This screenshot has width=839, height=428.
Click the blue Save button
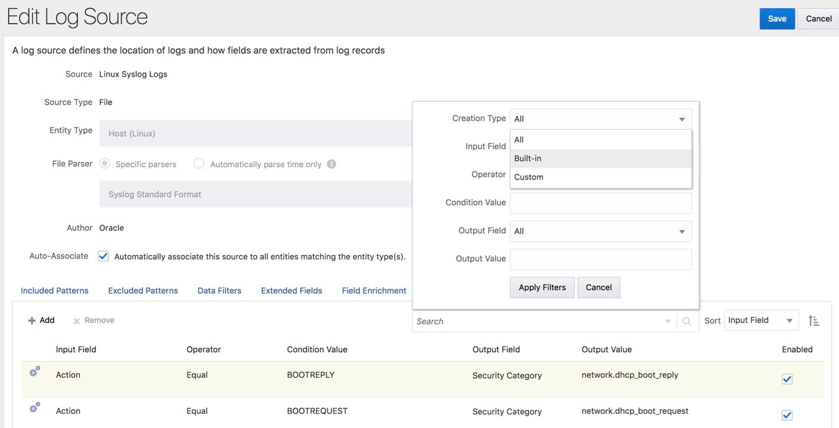[x=776, y=19]
